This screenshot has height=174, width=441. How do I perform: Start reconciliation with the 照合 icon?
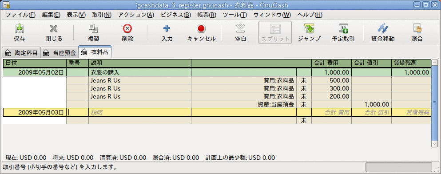point(417,29)
